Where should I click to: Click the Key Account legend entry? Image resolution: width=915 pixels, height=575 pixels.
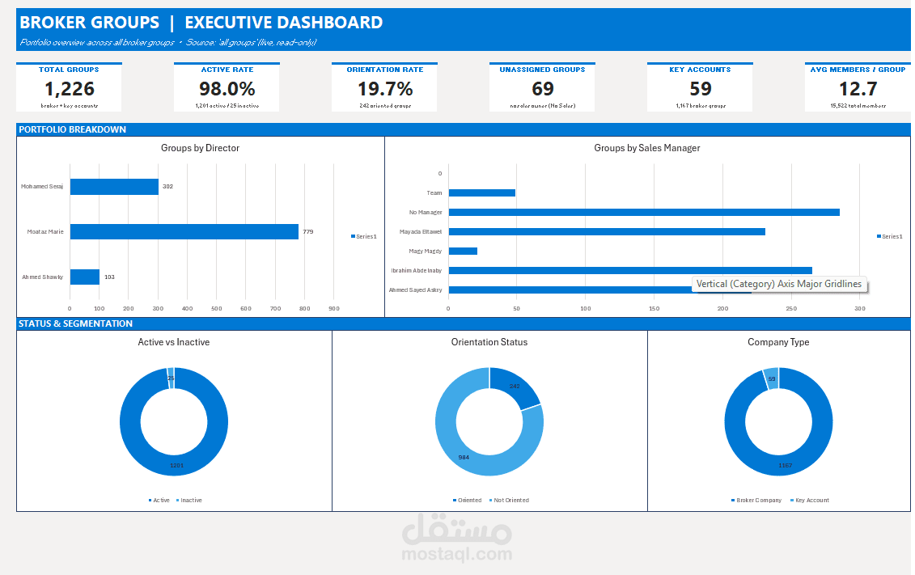pos(809,501)
